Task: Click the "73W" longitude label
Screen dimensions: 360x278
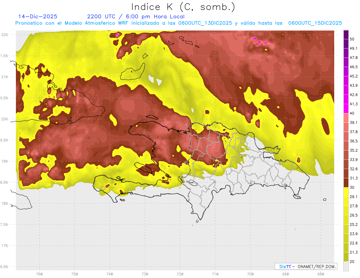Action: point(145,274)
